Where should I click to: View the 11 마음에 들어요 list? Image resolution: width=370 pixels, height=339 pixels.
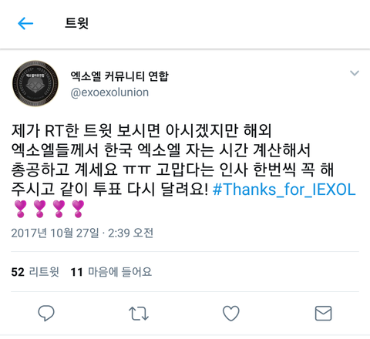click(111, 272)
